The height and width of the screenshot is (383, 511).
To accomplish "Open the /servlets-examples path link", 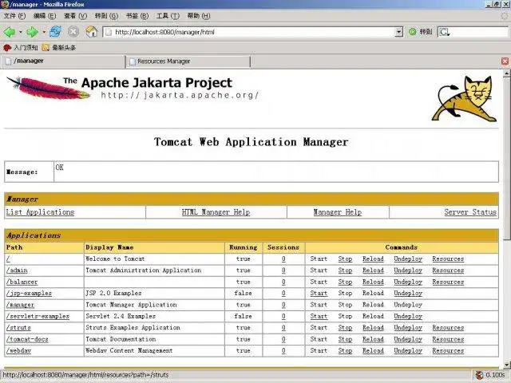I will point(38,316).
